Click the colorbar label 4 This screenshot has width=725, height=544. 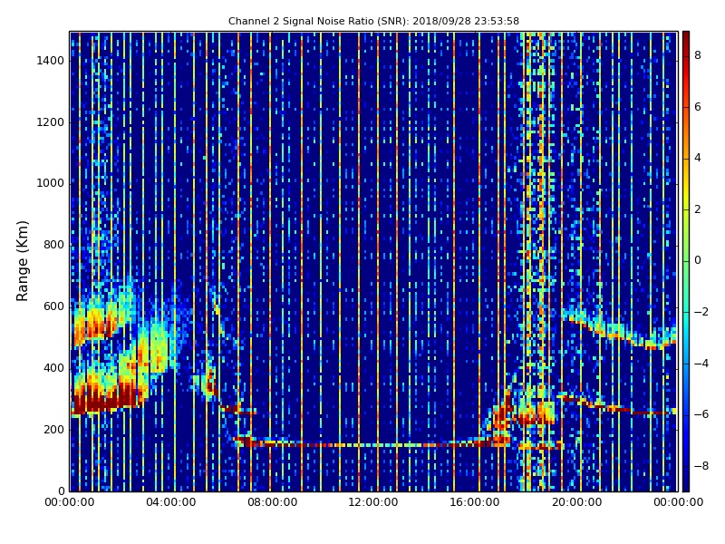698,158
